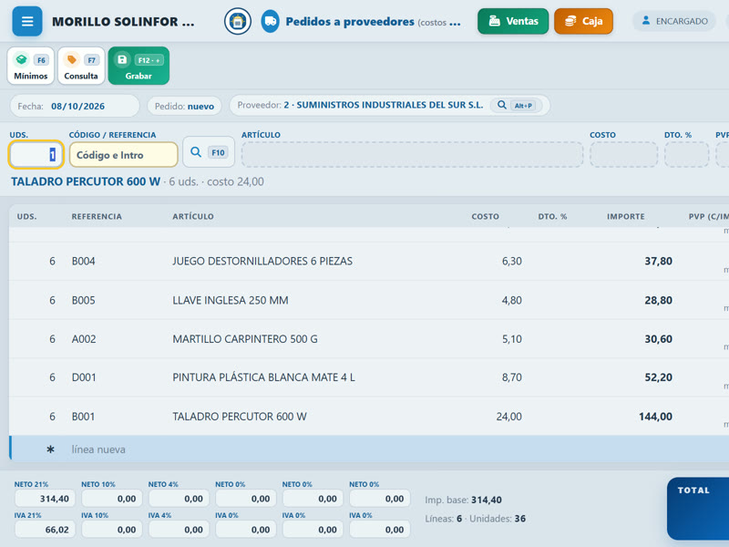Click the DTO. % entry field

pyautogui.click(x=687, y=154)
